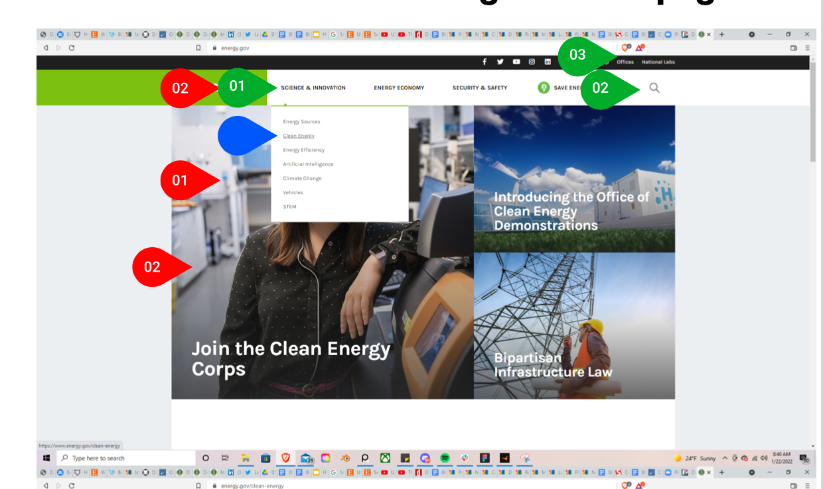Viewport: 823px width, 489px height.
Task: Open the Twitter bird icon in header
Action: [500, 62]
